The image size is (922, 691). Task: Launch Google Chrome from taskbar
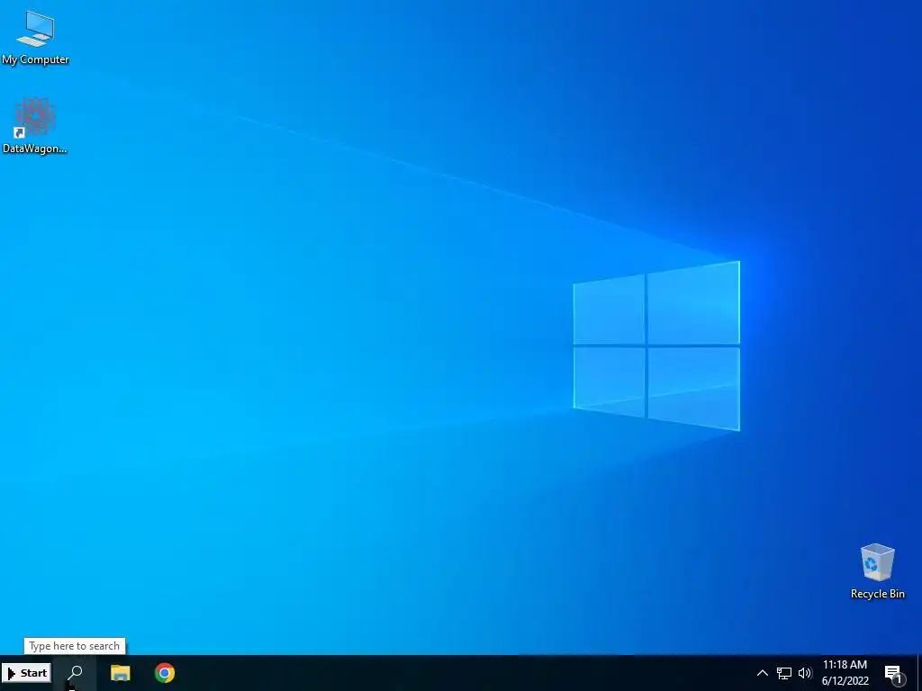(165, 673)
